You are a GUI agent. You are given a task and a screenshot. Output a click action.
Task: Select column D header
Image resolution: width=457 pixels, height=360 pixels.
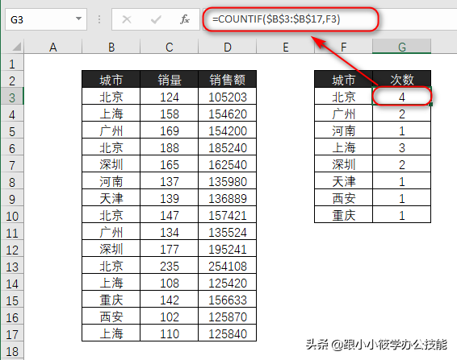pos(228,47)
